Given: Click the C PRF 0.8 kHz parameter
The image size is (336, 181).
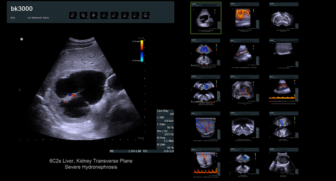Looking at the screenshot, I should (x=165, y=119).
